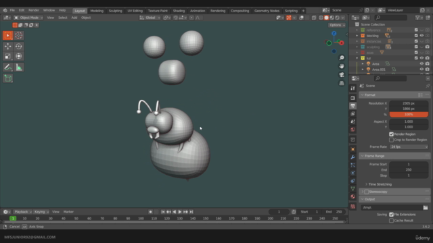Hide the blocking collection with eye icon
The width and height of the screenshot is (433, 243).
click(421, 36)
